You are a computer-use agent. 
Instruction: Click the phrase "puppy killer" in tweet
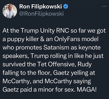tap(23, 40)
